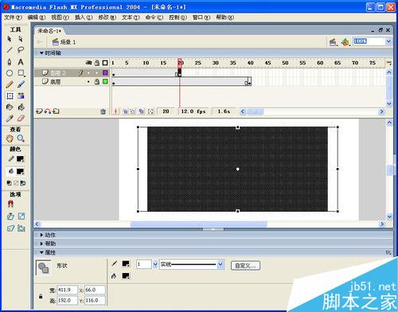The image size is (398, 312).
Task: Select the Text tool
Action: tap(21, 62)
